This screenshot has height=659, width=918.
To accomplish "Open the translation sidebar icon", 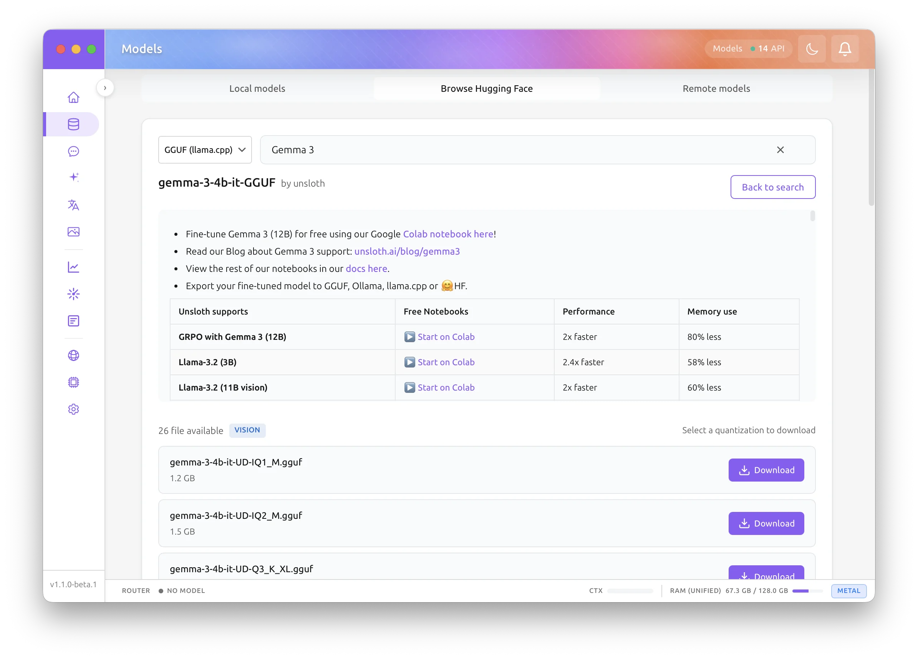I will tap(73, 205).
